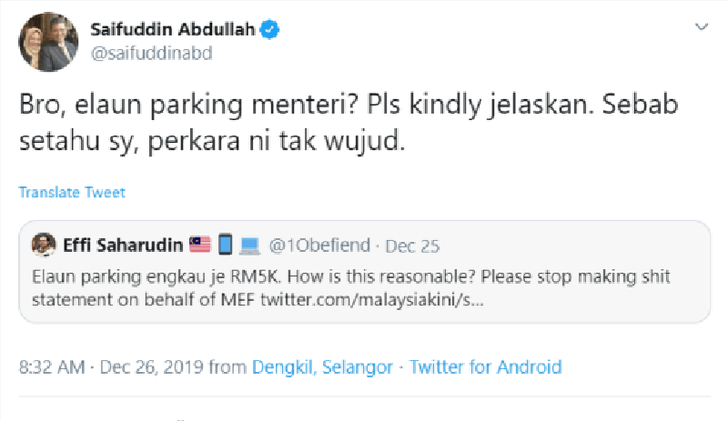Click the mobile phone emoji
The width and height of the screenshot is (728, 421).
(x=226, y=245)
